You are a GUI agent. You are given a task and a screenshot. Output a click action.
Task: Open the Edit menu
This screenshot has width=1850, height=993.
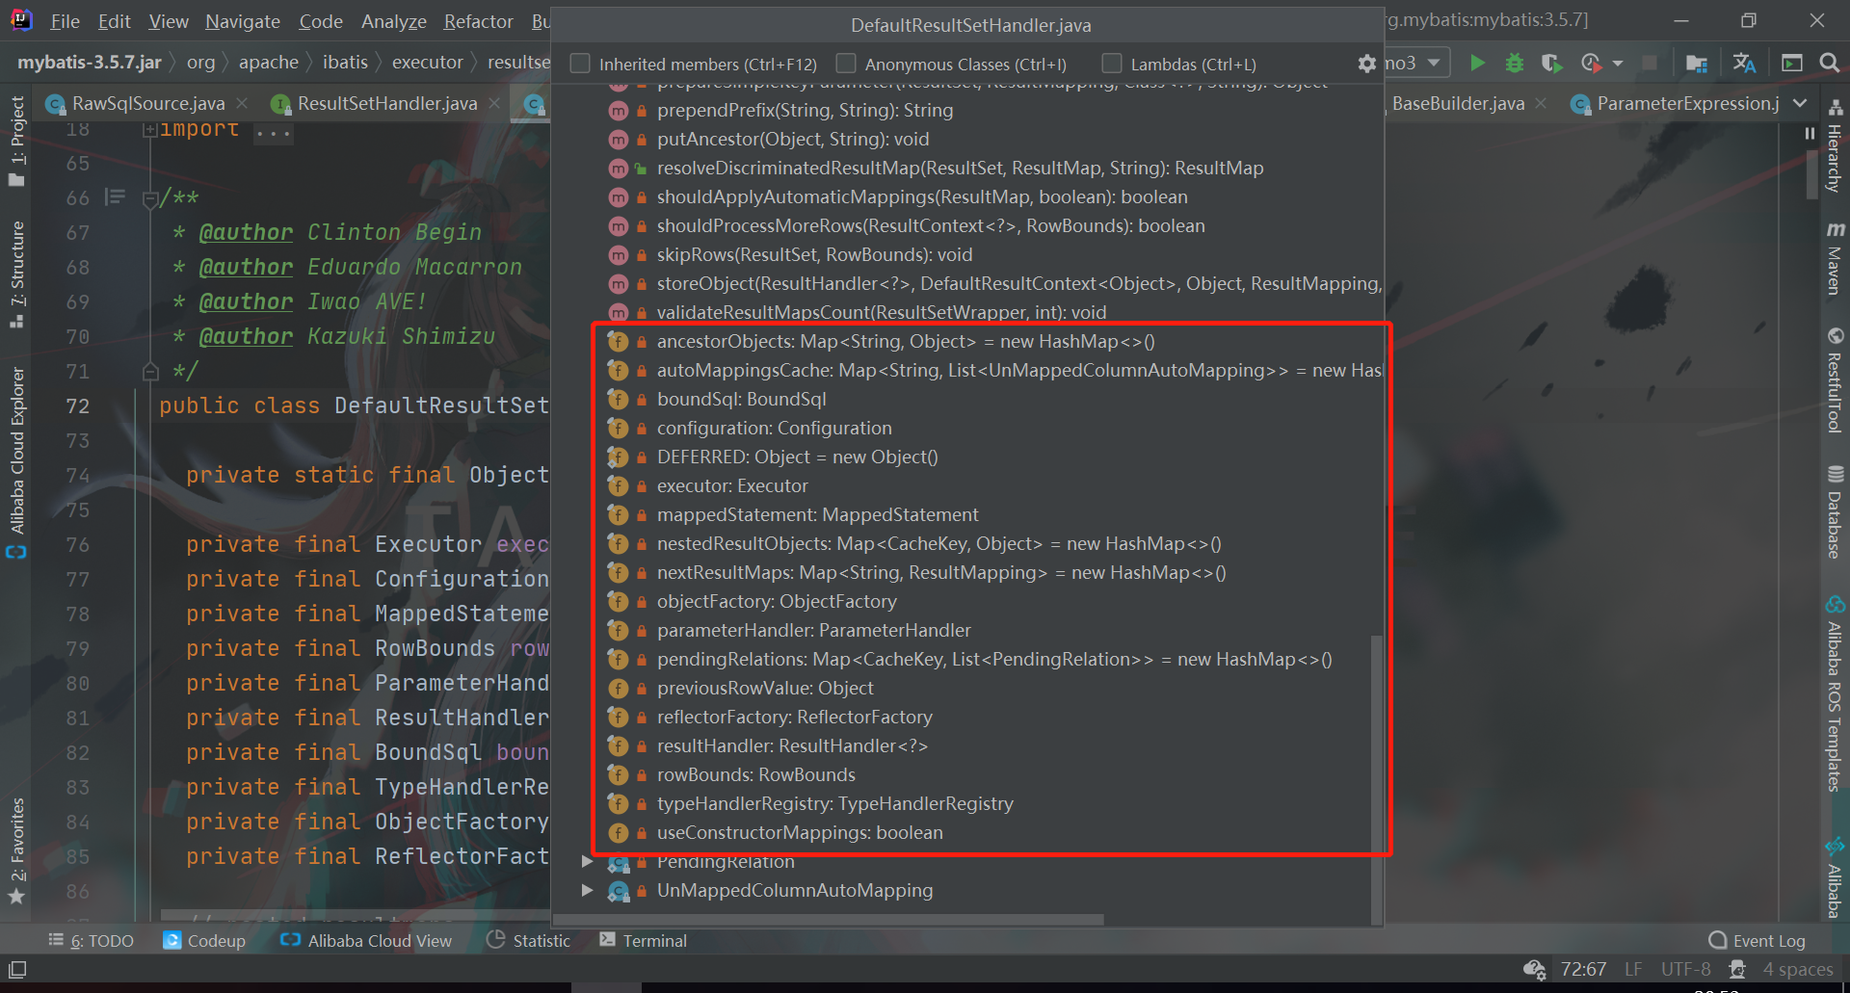tap(114, 21)
